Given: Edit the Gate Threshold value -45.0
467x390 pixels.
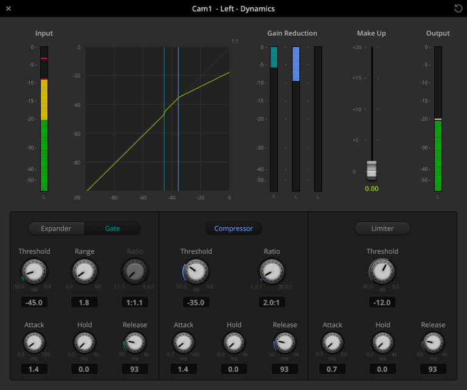Looking at the screenshot, I should (34, 303).
